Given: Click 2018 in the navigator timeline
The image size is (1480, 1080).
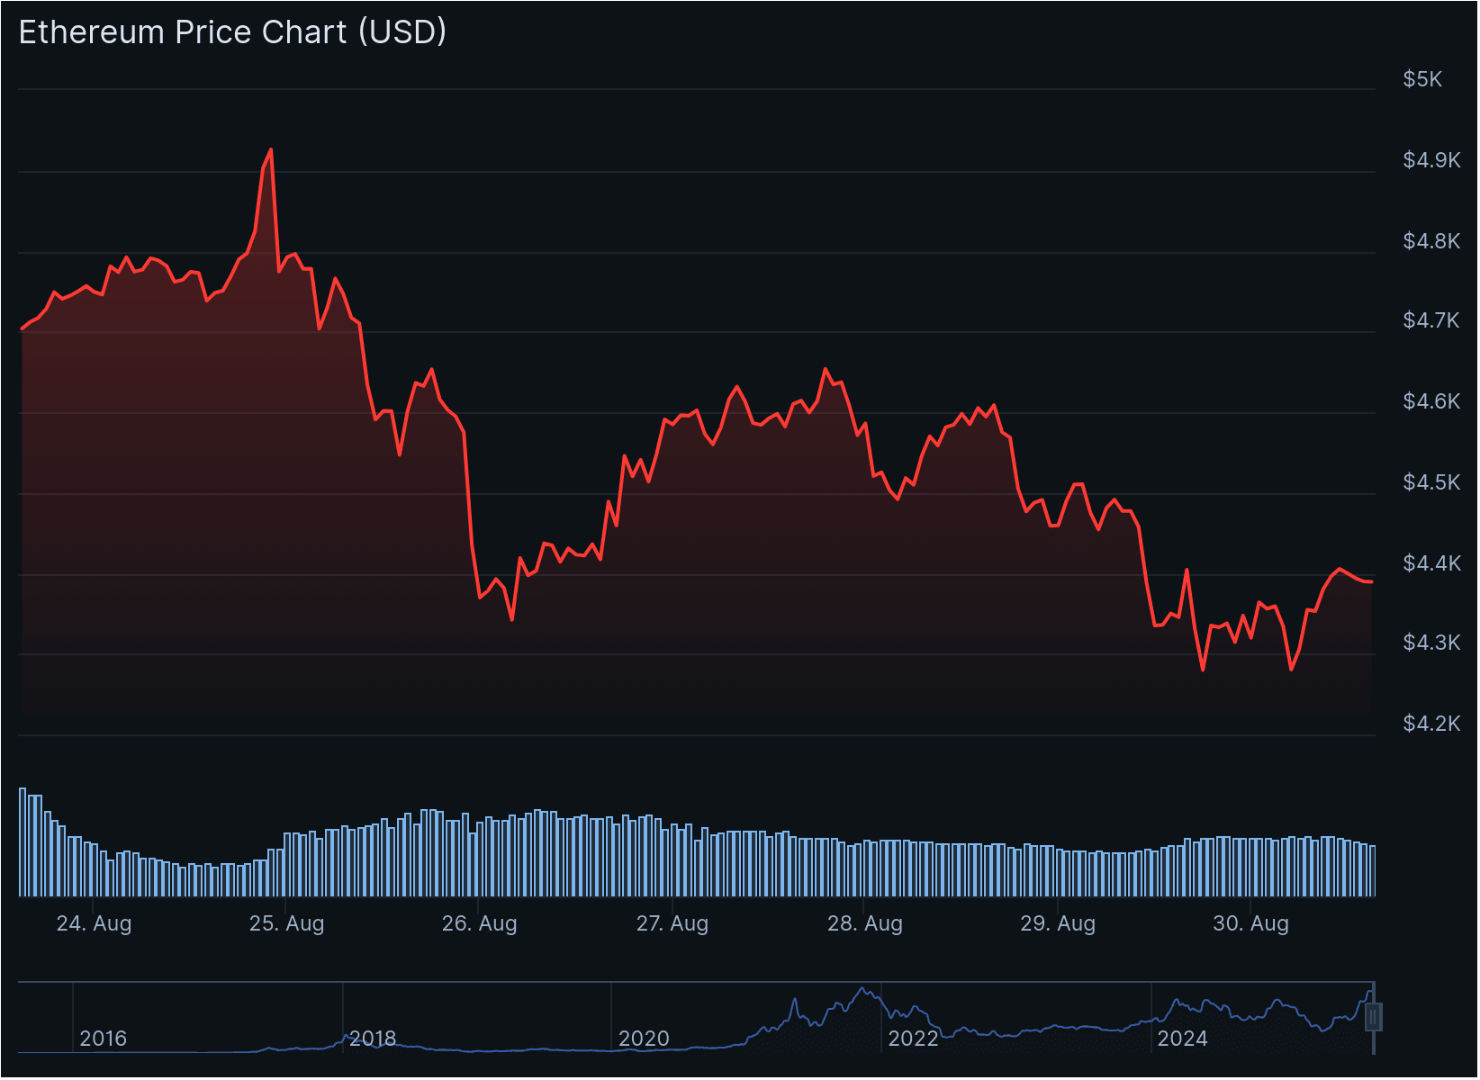Looking at the screenshot, I should click(373, 1039).
